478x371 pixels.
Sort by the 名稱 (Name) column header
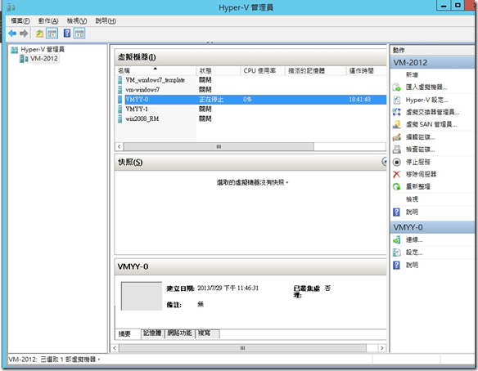click(156, 70)
